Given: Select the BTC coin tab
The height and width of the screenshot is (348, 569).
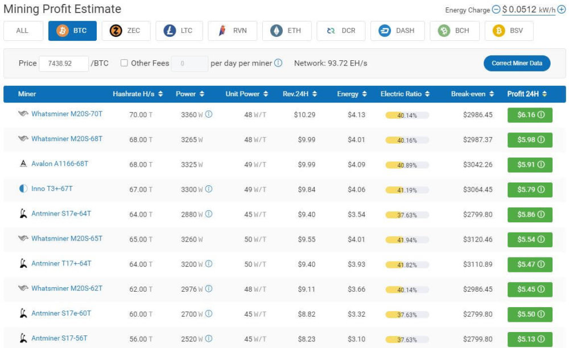Looking at the screenshot, I should tap(72, 31).
